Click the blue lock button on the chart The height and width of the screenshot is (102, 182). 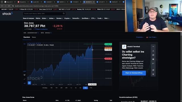click(29, 83)
